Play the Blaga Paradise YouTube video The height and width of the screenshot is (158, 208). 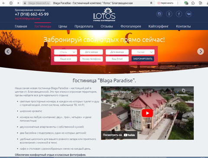point(147,113)
